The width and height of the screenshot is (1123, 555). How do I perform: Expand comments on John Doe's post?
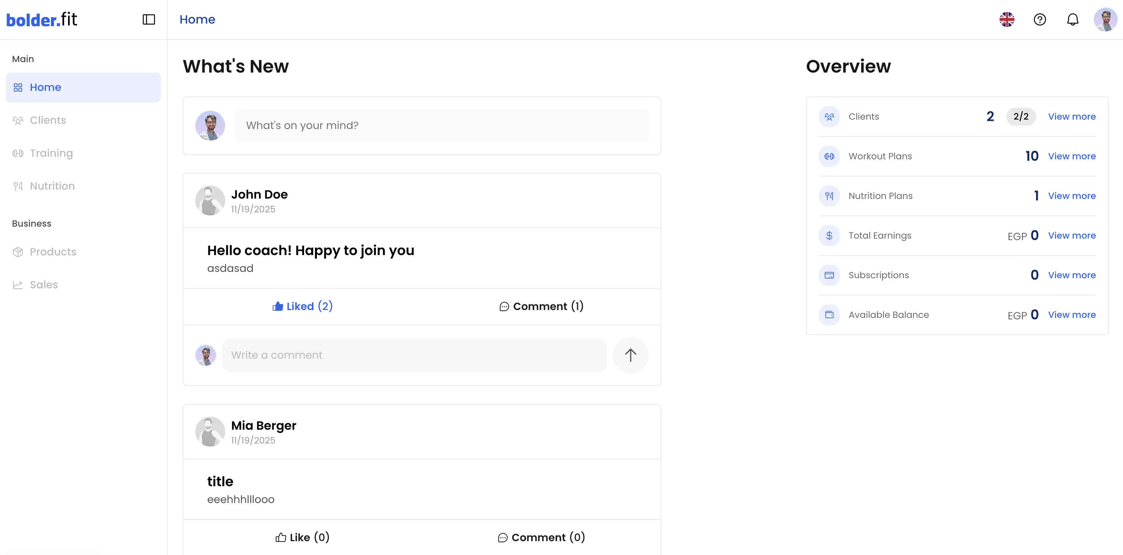pos(541,307)
